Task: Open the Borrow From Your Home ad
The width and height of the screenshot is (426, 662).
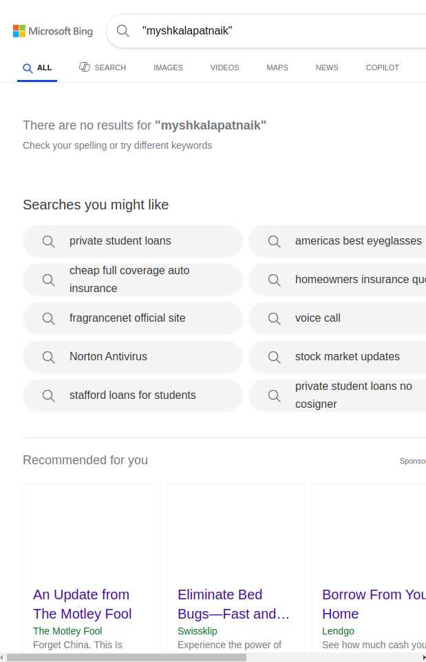Action: pos(374,604)
